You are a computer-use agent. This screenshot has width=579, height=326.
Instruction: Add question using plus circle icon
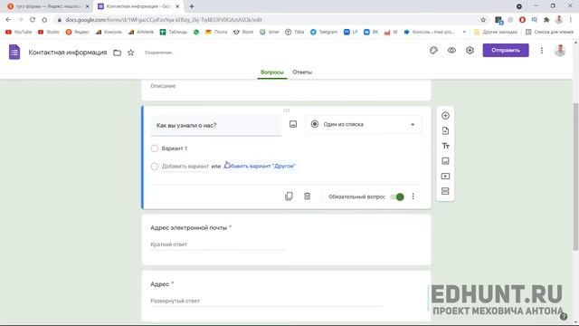click(x=445, y=116)
